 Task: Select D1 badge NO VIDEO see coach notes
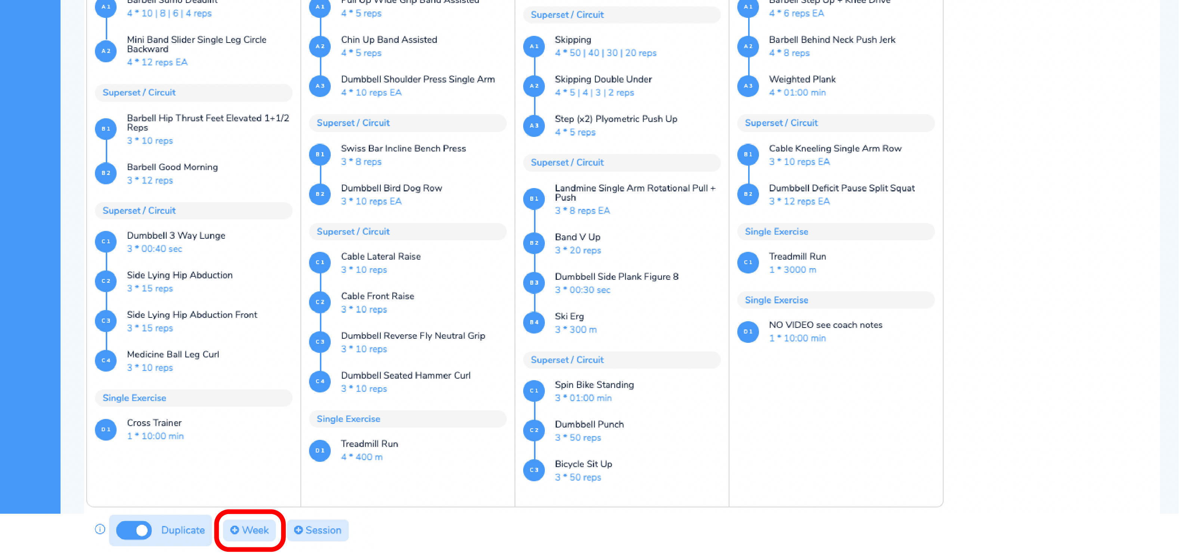point(748,331)
